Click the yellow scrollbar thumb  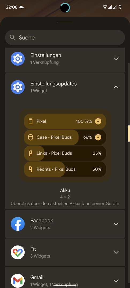pos(129,134)
